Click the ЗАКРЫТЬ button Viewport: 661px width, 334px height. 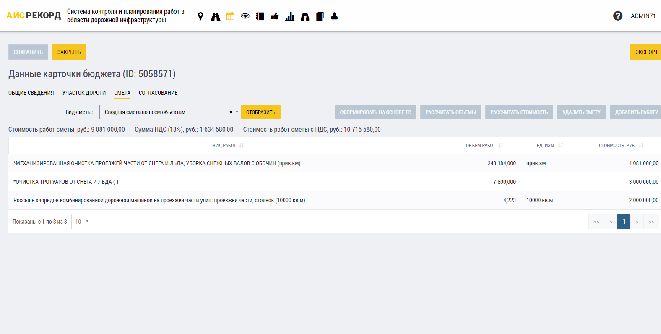[69, 52]
